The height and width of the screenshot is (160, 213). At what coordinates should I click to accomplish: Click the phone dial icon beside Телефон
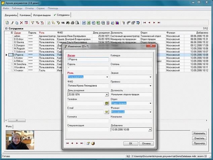[x=106, y=103]
